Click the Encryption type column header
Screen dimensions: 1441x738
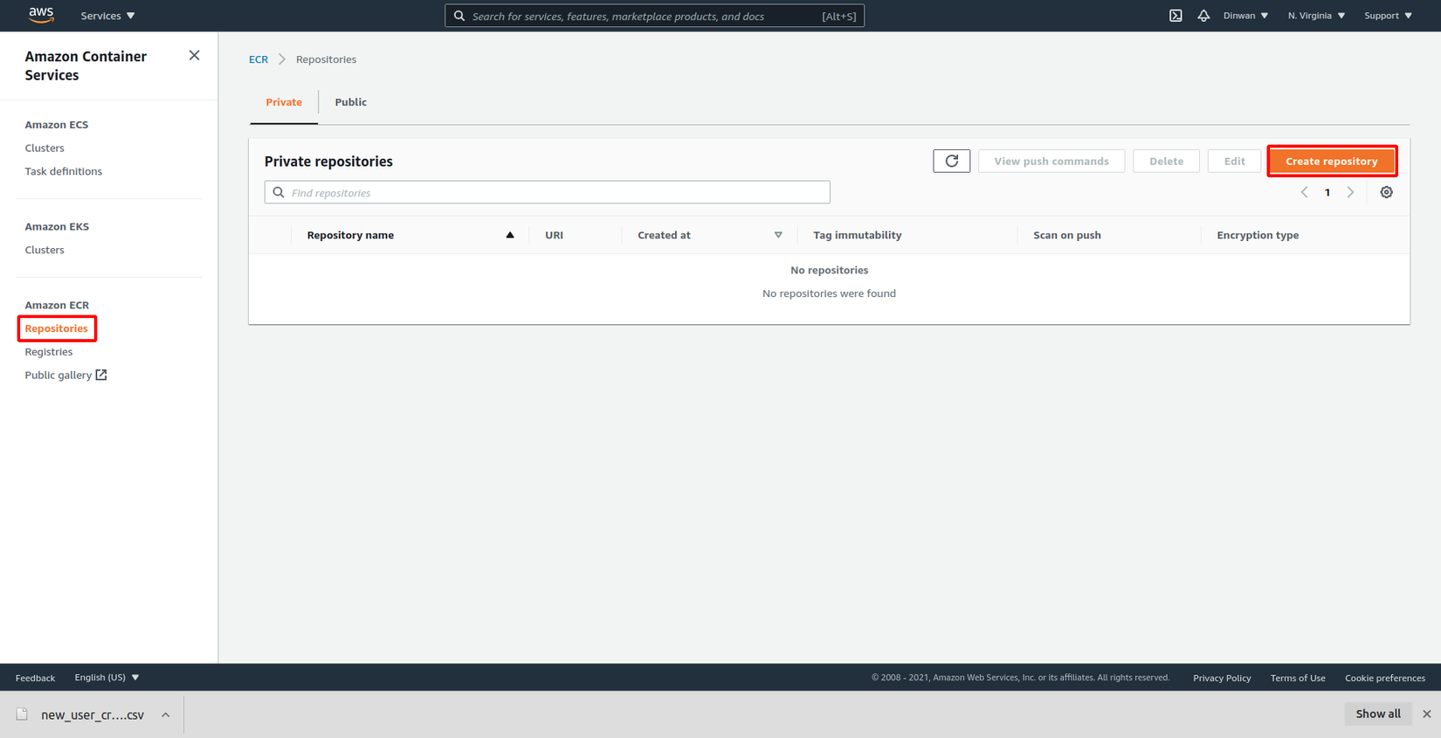point(1258,235)
